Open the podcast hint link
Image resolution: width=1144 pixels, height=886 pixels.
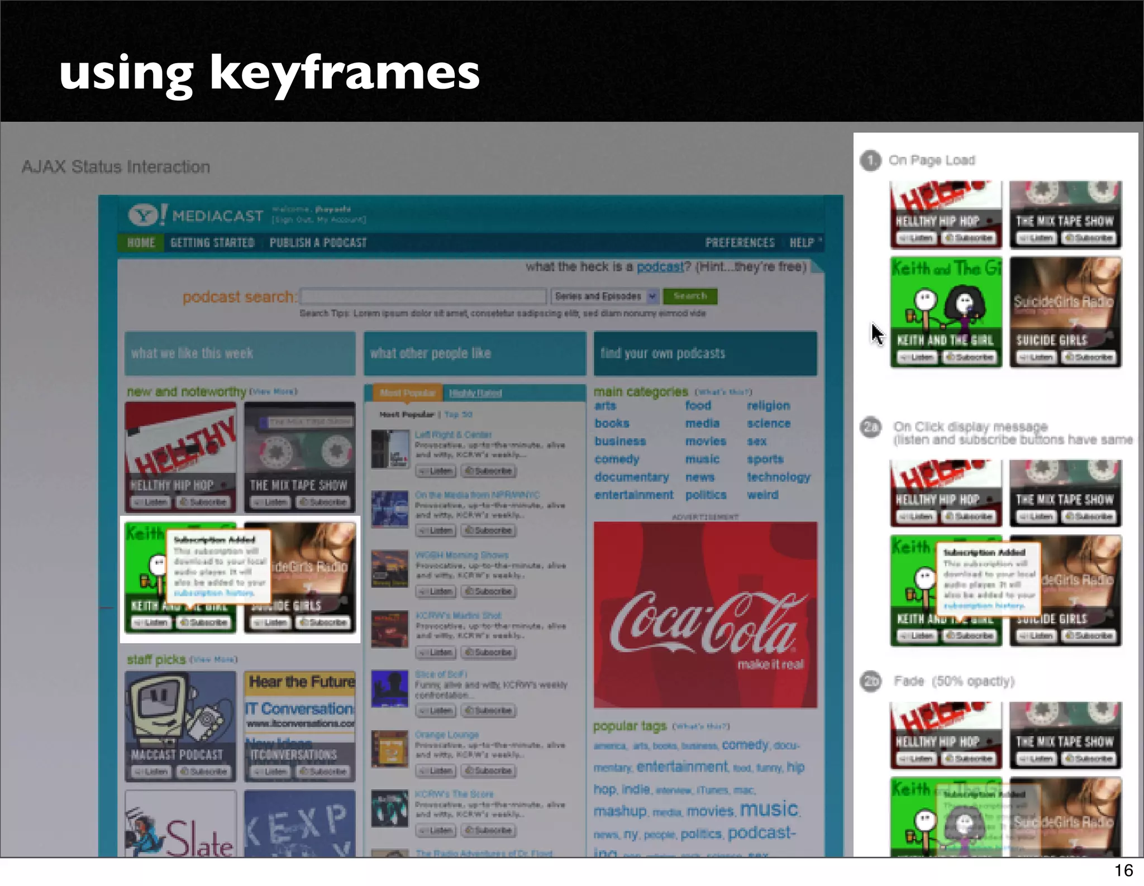(660, 267)
